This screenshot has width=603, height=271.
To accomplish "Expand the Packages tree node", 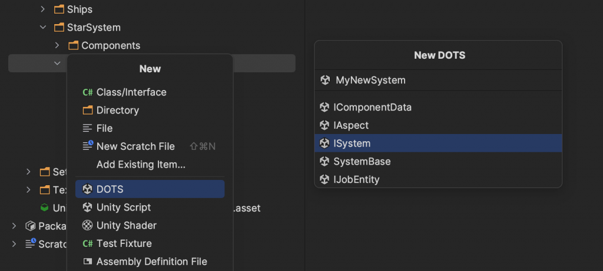I will coord(15,226).
